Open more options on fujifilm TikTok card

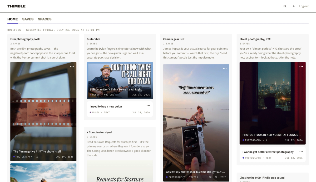tap(225, 69)
